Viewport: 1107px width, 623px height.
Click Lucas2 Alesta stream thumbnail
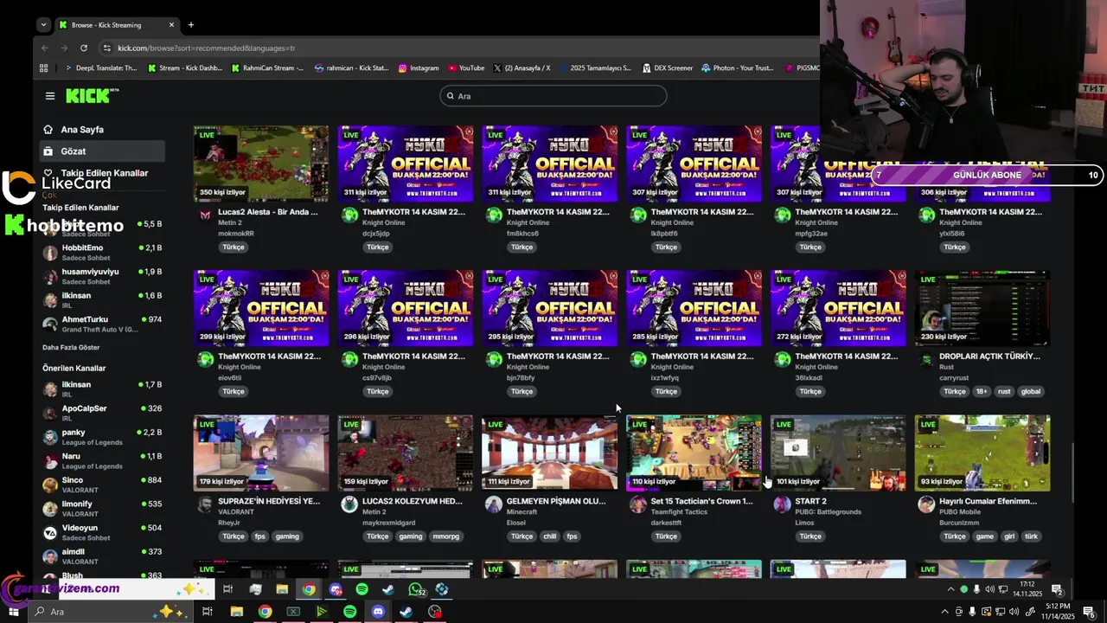(261, 164)
